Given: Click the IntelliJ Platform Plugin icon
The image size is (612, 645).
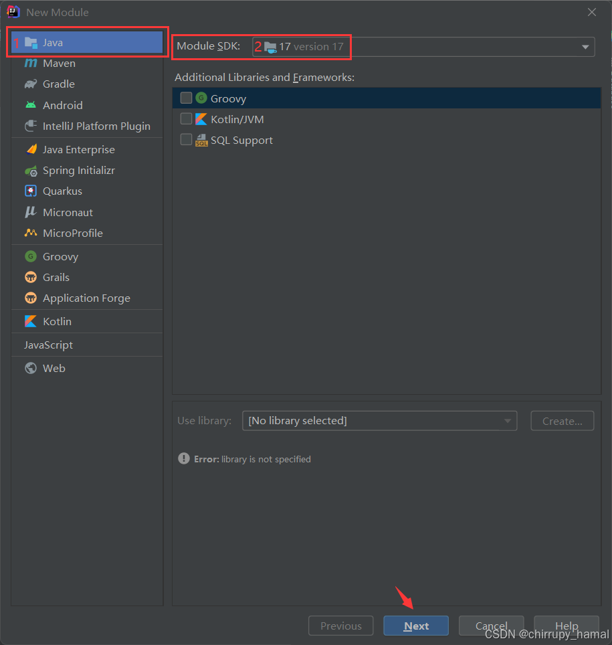Looking at the screenshot, I should click(31, 126).
